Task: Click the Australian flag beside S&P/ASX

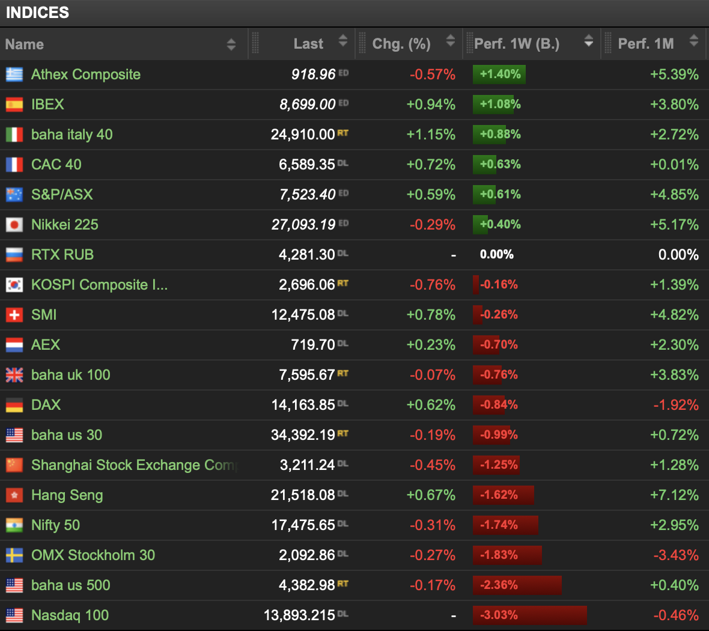Action: (x=14, y=195)
